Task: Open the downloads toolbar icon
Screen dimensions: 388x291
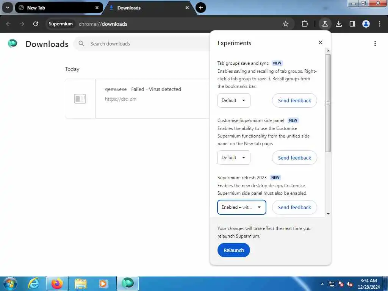Action: click(x=338, y=24)
